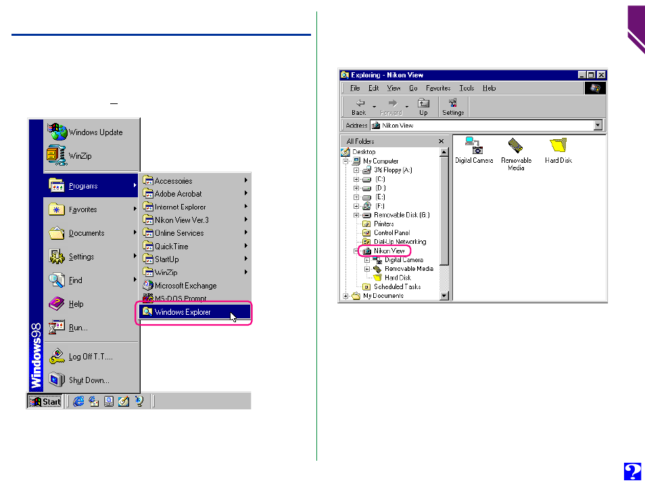The image size is (645, 483).
Task: Click the Start button on the taskbar
Action: point(45,401)
